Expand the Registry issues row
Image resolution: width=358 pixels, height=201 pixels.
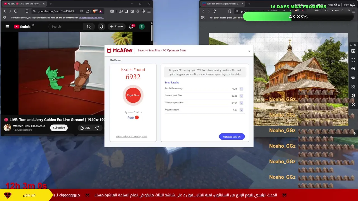coord(241,110)
